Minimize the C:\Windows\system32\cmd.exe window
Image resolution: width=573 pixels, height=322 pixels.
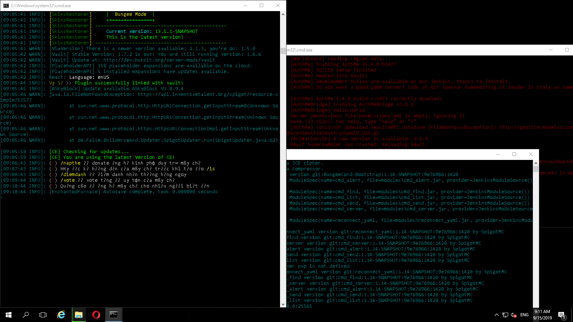pyautogui.click(x=245, y=5)
